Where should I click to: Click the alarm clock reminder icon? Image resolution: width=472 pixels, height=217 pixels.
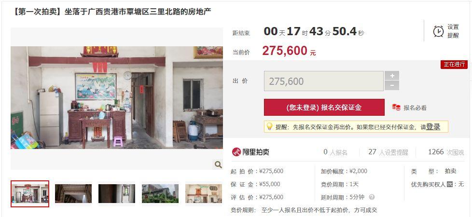[x=438, y=31]
